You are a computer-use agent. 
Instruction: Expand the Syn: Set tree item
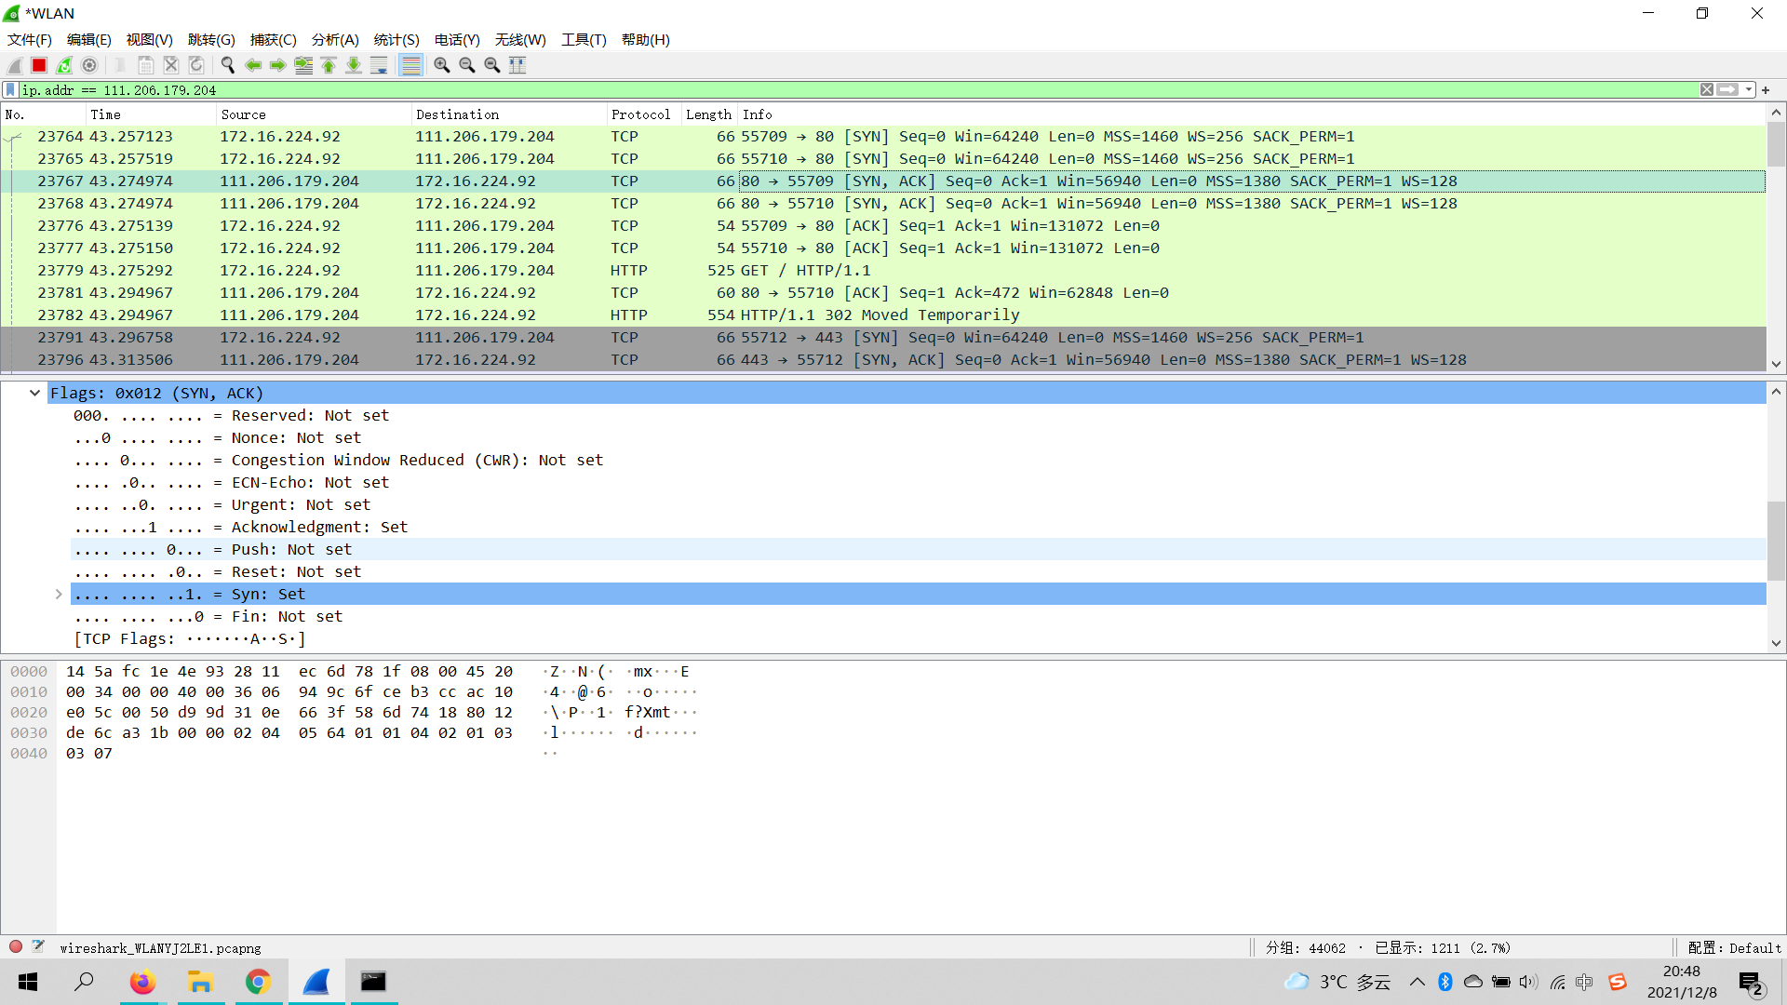point(59,594)
